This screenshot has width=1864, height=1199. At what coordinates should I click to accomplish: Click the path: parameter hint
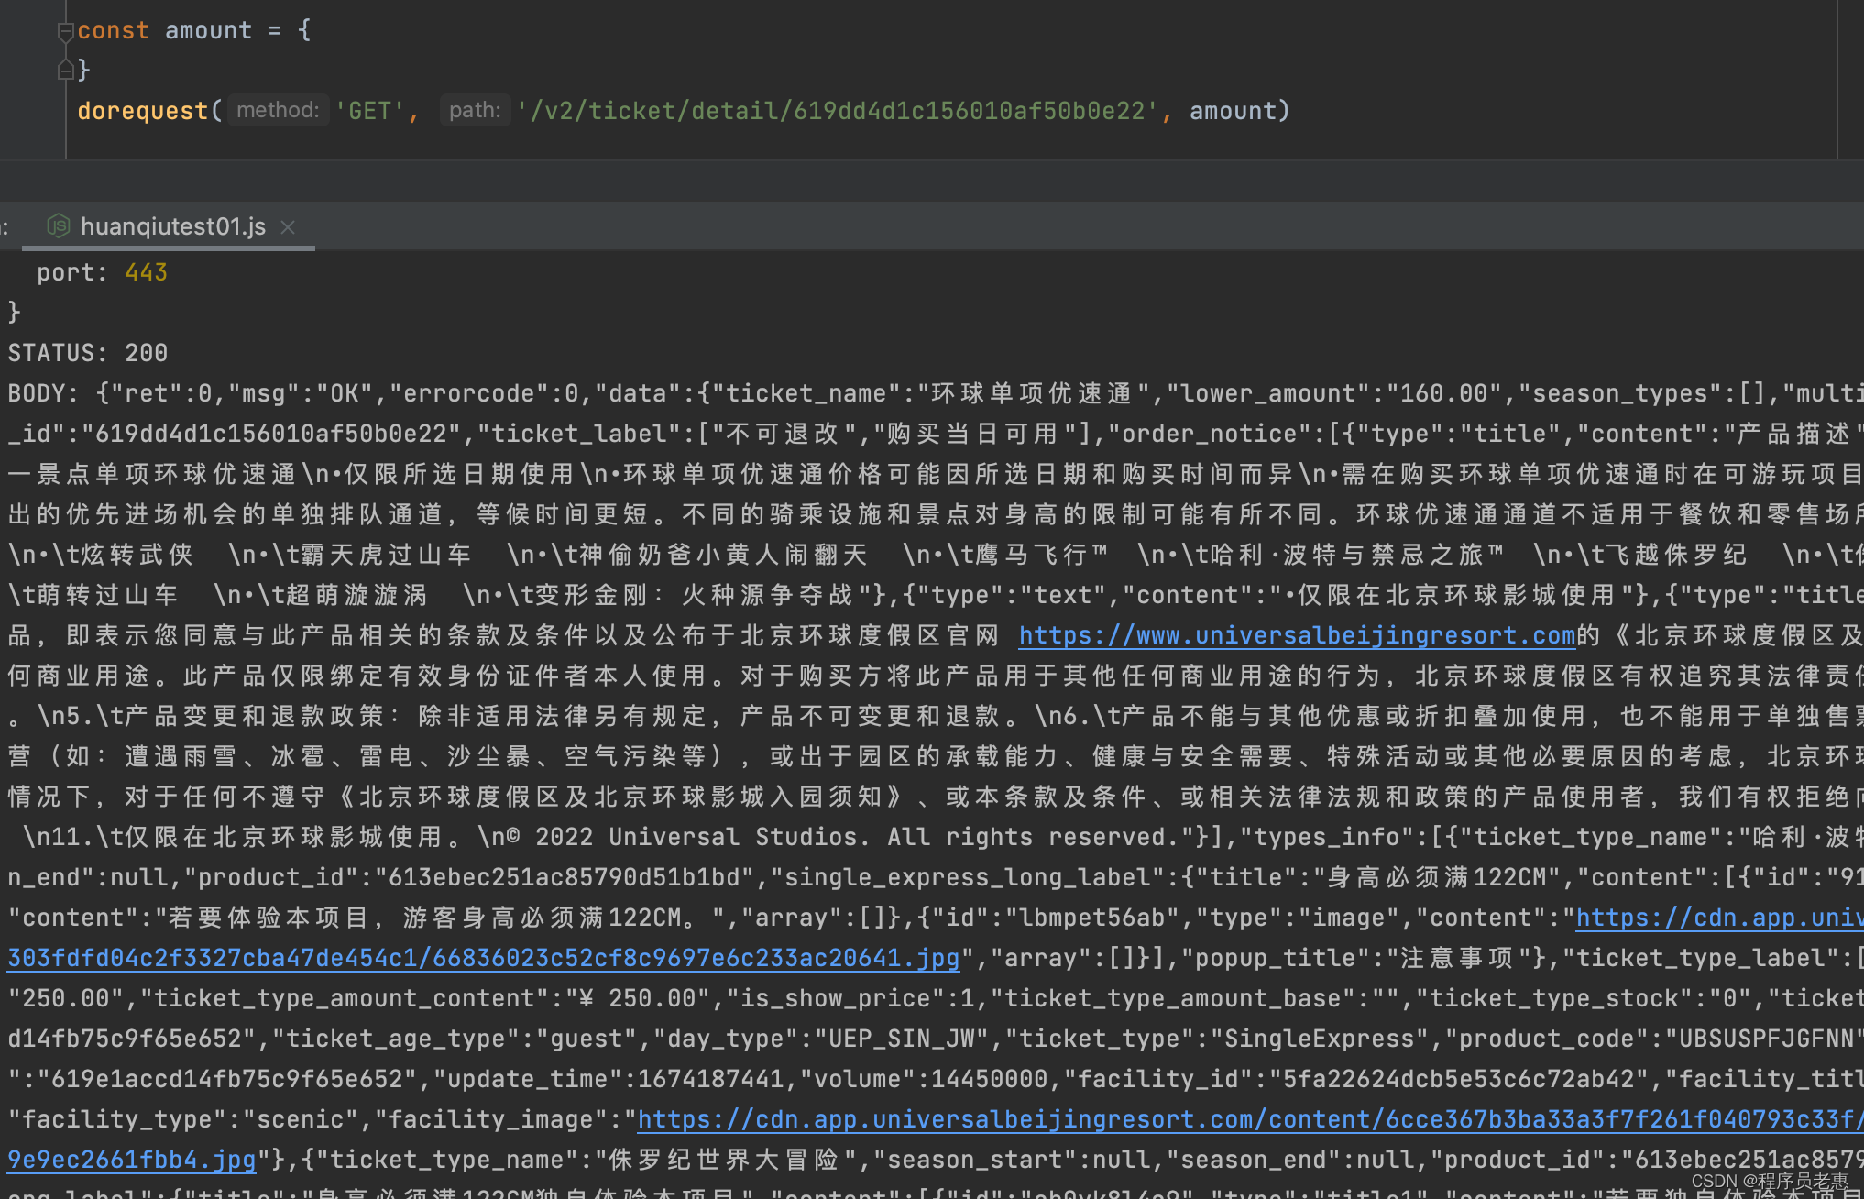(x=474, y=110)
